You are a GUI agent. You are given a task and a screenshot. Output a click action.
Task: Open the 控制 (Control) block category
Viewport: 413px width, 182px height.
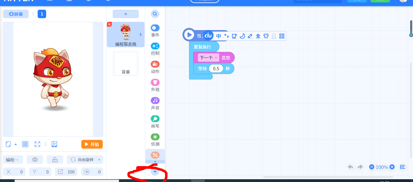pos(155,49)
